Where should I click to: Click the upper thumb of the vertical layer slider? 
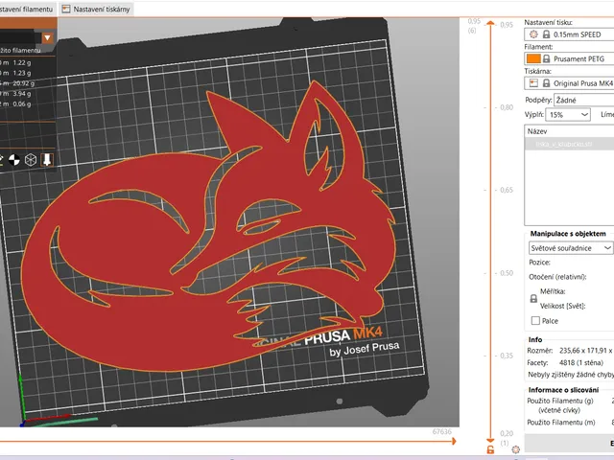pos(490,23)
